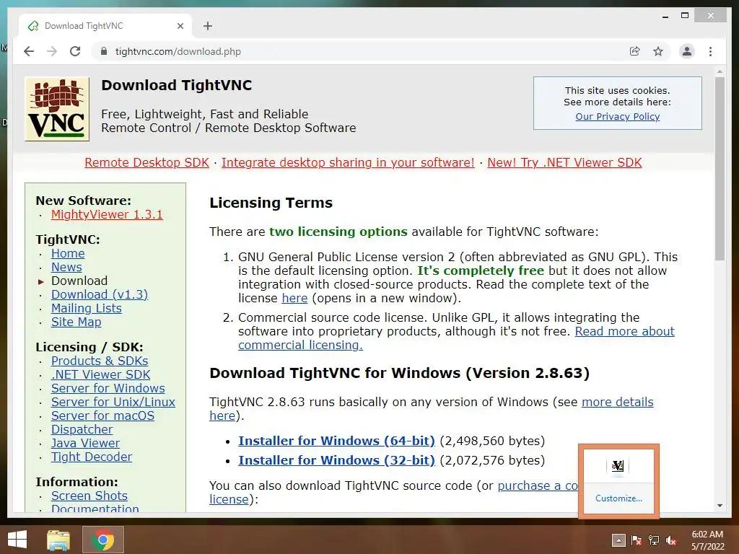Viewport: 739px width, 554px height.
Task: Click New! Try .NET Viewer SDK link
Action: pyautogui.click(x=564, y=162)
